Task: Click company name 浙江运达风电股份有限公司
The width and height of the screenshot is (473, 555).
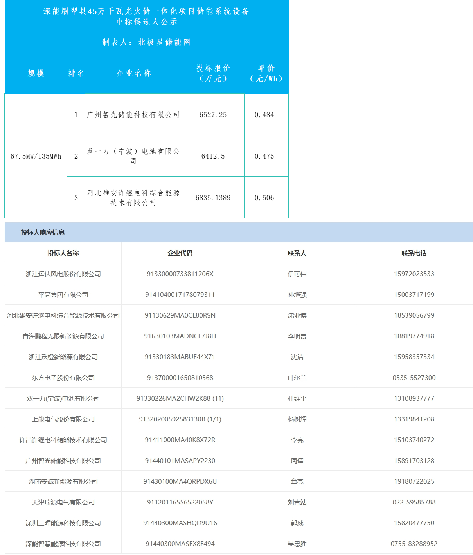Action: [x=63, y=274]
